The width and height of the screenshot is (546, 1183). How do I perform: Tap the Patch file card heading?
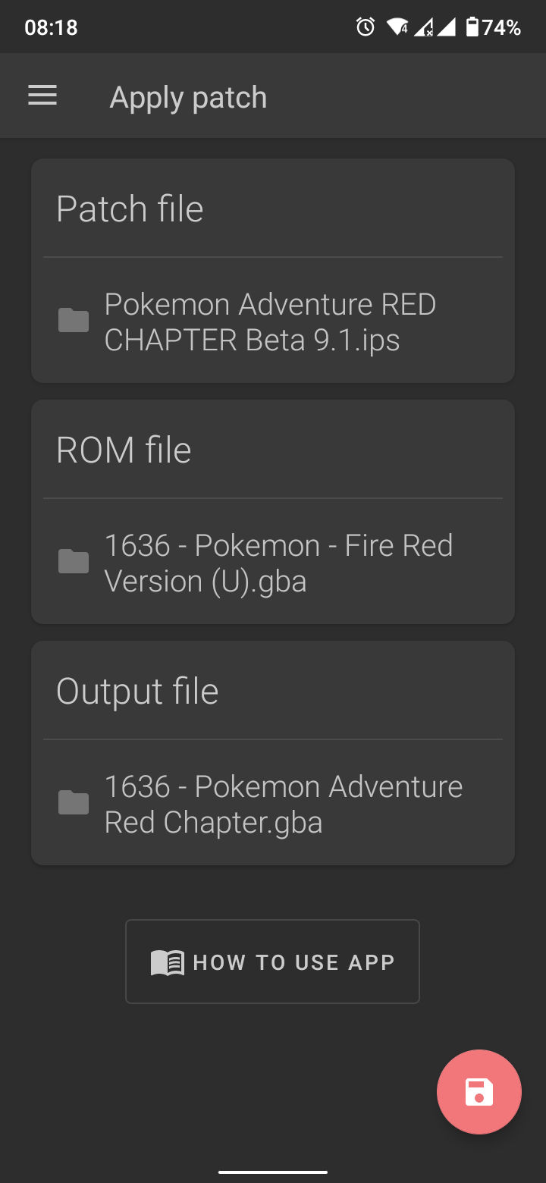[130, 209]
